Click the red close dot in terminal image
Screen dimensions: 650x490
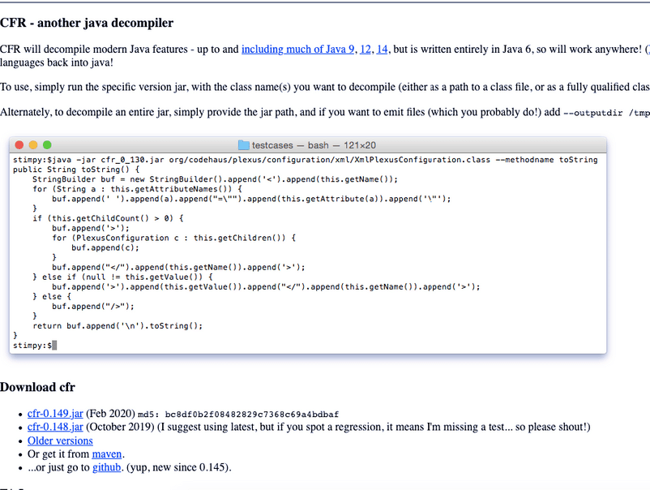pos(19,144)
